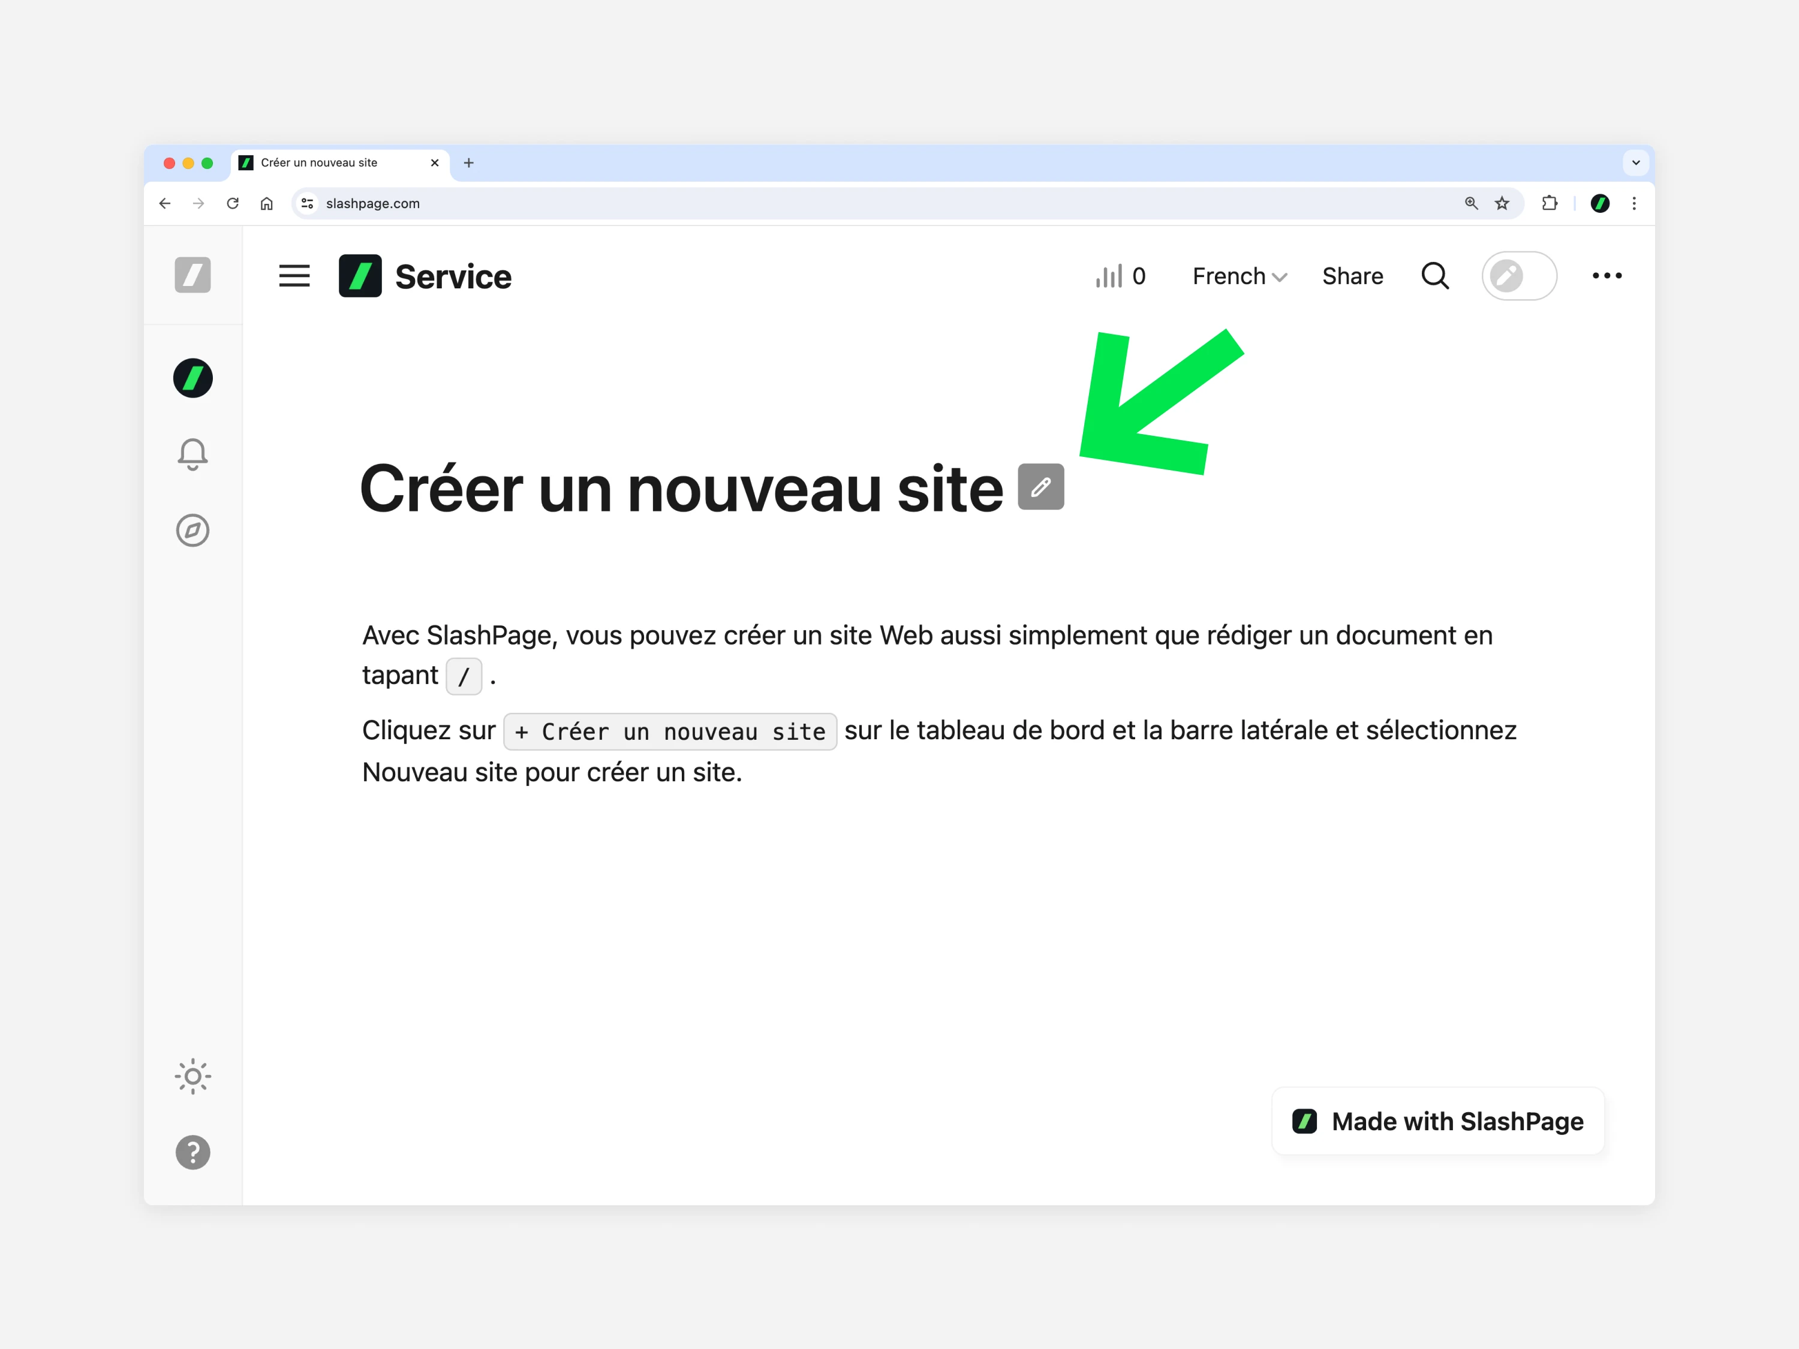The width and height of the screenshot is (1799, 1349).
Task: Click the inline slash key code chip
Action: [x=464, y=676]
